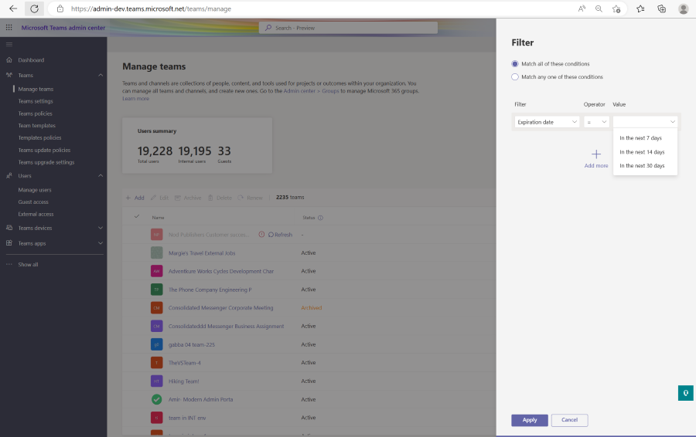
Task: Open Templates policies in the sidebar
Action: tap(40, 138)
